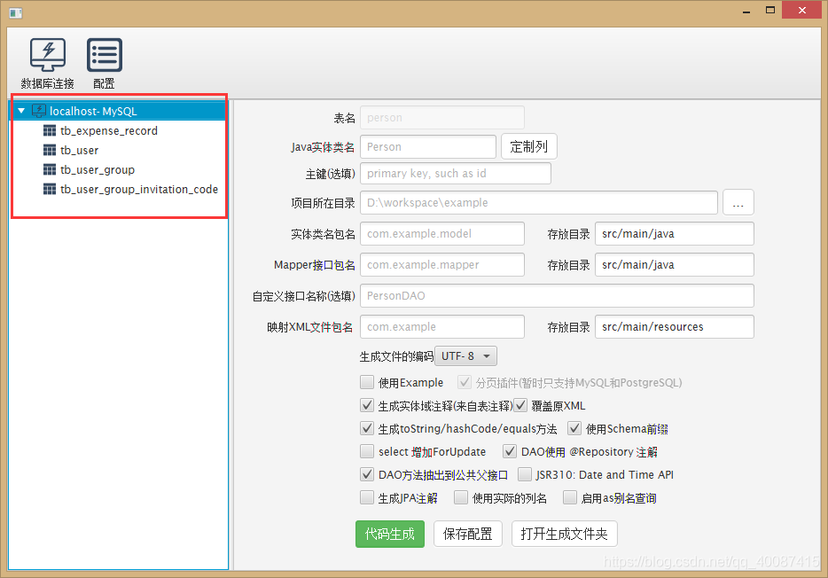Screen dimensions: 828x578
Task: Click the 打开生成文件夹 button
Action: [x=565, y=534]
